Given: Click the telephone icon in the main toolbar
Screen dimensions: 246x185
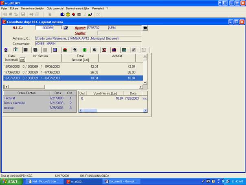Looking at the screenshot, I should (x=79, y=14).
